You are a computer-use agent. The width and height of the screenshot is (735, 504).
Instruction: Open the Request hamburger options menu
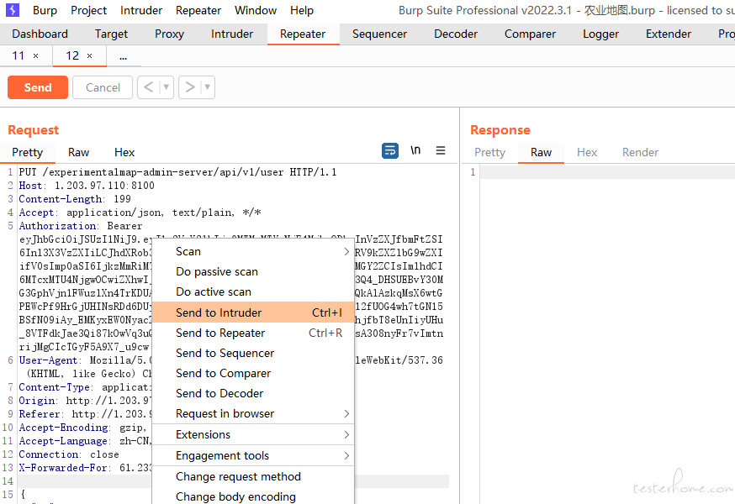441,150
